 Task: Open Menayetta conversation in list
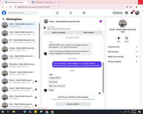[x=19, y=65]
